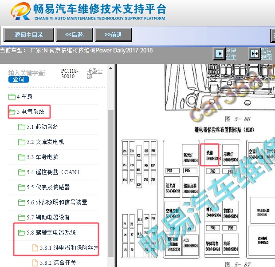Click the 返回主目录 button
275x267 pixels.
[x=28, y=35]
